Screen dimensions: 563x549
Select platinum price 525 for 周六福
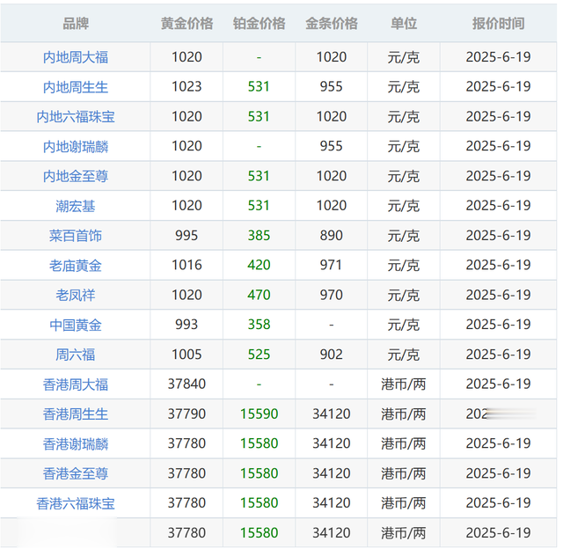coord(259,355)
